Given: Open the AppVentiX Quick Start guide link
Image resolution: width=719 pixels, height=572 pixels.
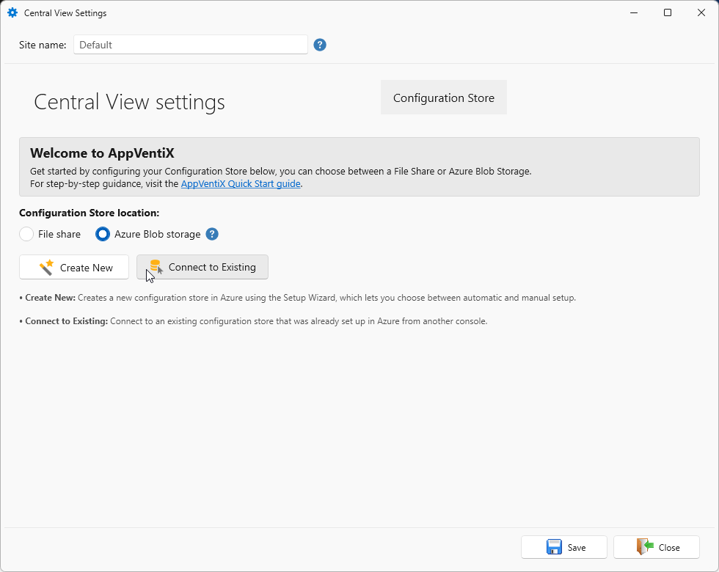Looking at the screenshot, I should (241, 184).
